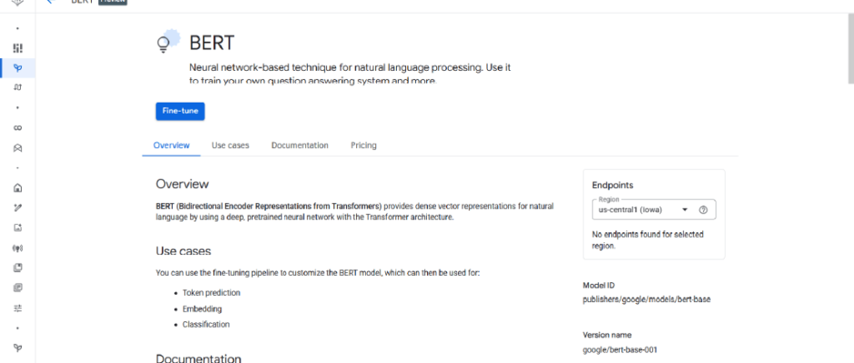The height and width of the screenshot is (363, 854).
Task: Open the infinity-shaped icon in the sidebar
Action: pyautogui.click(x=17, y=128)
